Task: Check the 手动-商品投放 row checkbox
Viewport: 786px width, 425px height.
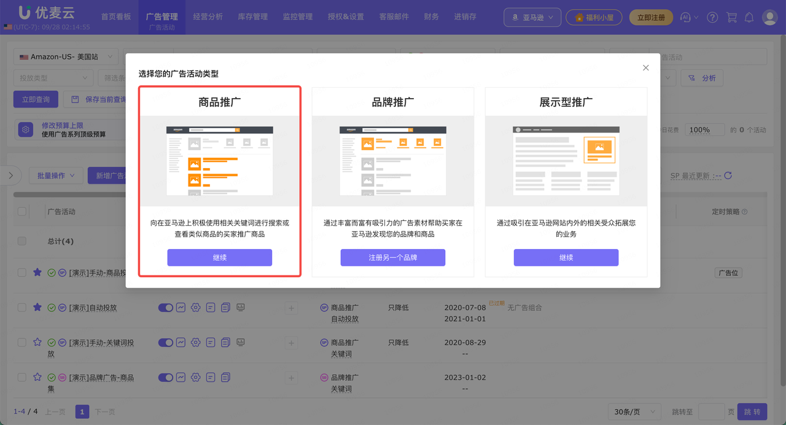Action: [x=22, y=272]
